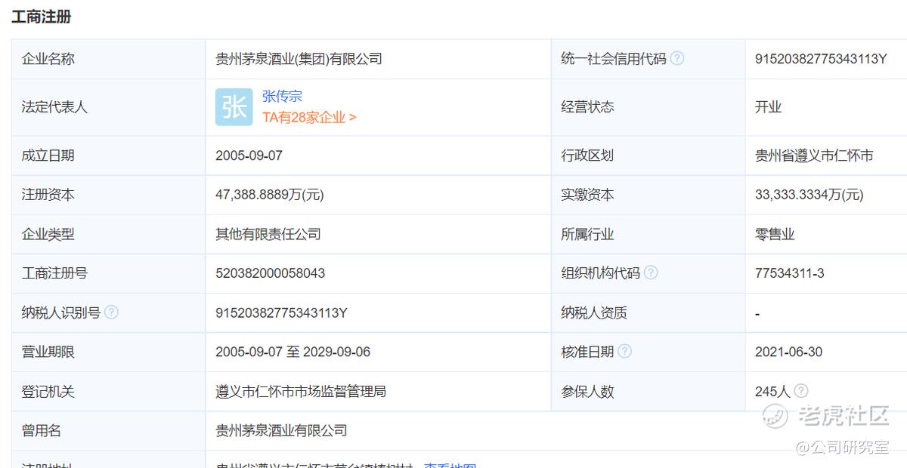Click 遵义市仁怀市市场监督管理局 registration authority
The width and height of the screenshot is (907, 468).
click(301, 391)
